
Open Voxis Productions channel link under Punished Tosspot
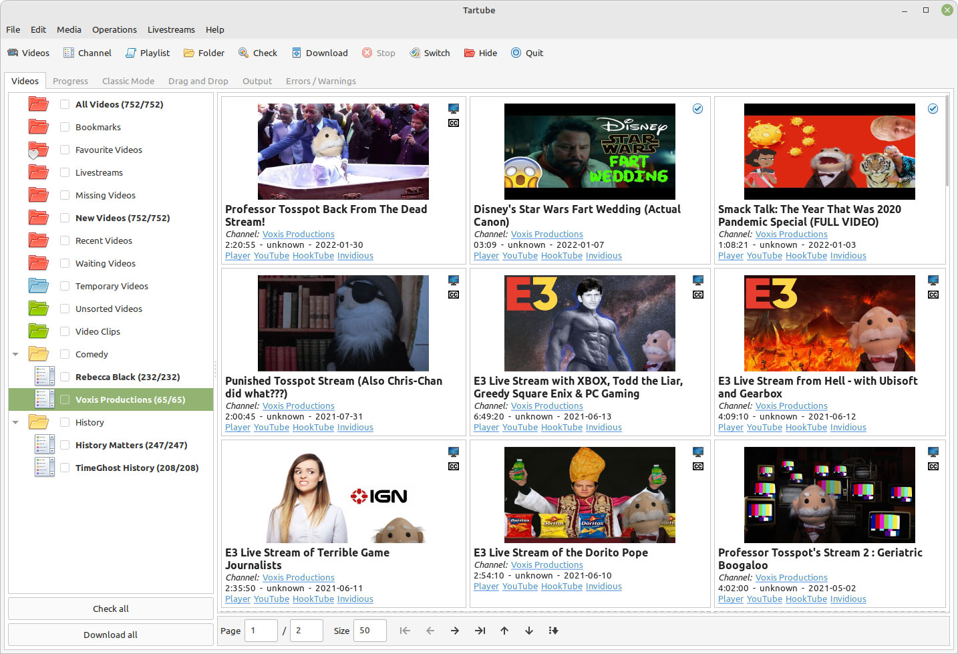[x=299, y=406]
